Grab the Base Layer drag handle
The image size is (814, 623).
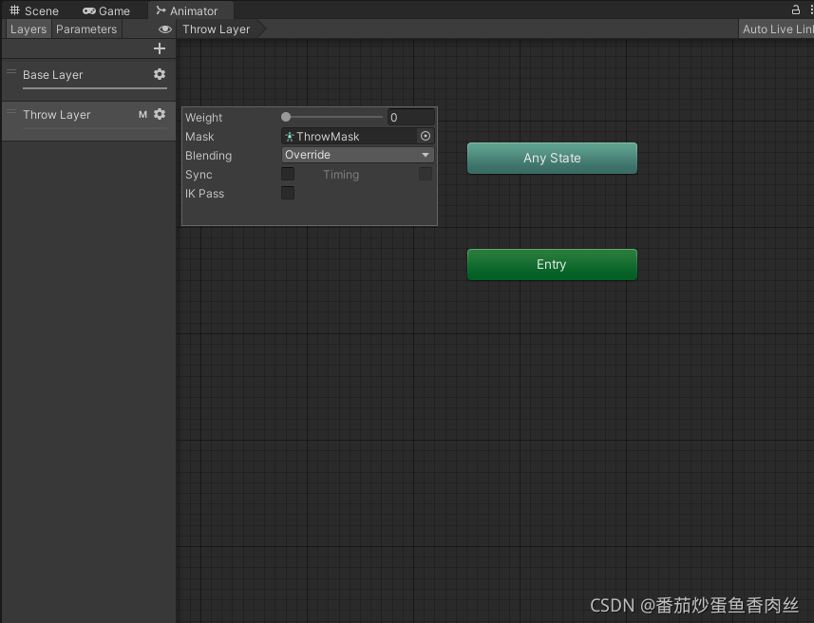tap(11, 72)
